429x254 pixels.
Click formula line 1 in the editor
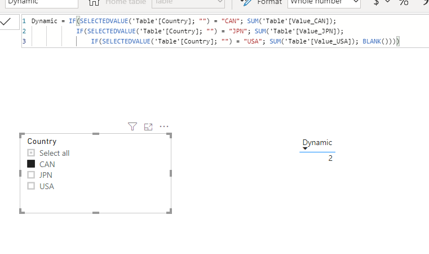183,21
